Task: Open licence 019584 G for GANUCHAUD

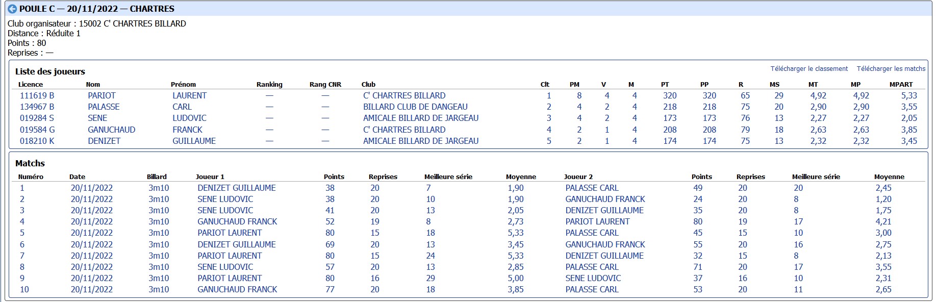Action: tap(37, 130)
